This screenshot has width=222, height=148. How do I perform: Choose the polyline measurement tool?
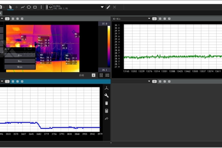click(x=23, y=7)
